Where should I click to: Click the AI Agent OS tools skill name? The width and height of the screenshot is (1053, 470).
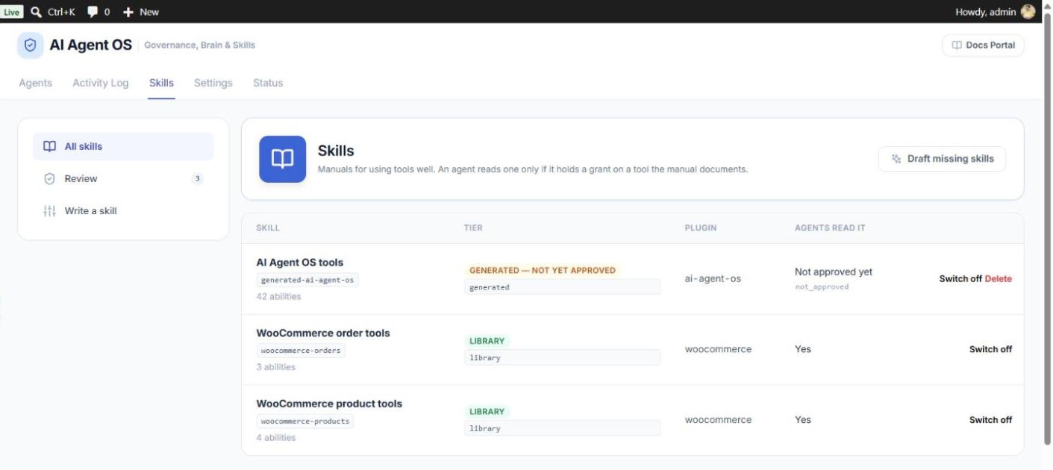[x=300, y=263]
